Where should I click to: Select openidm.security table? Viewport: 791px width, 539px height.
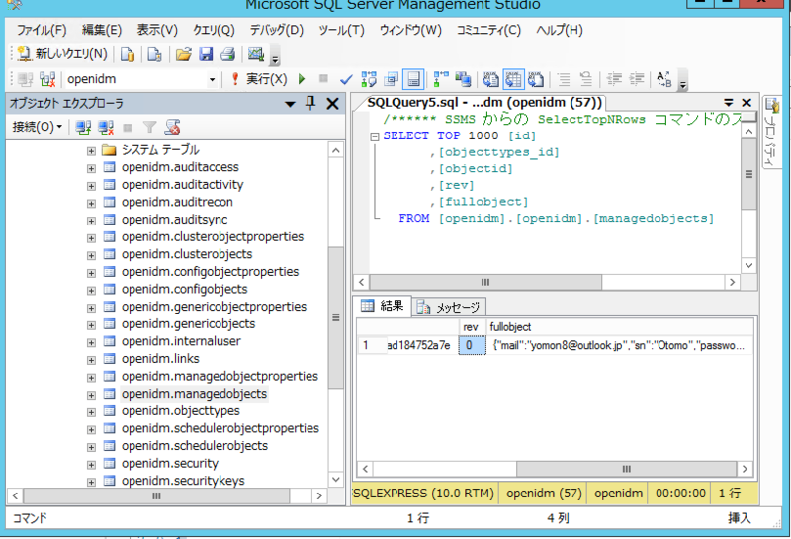(170, 463)
